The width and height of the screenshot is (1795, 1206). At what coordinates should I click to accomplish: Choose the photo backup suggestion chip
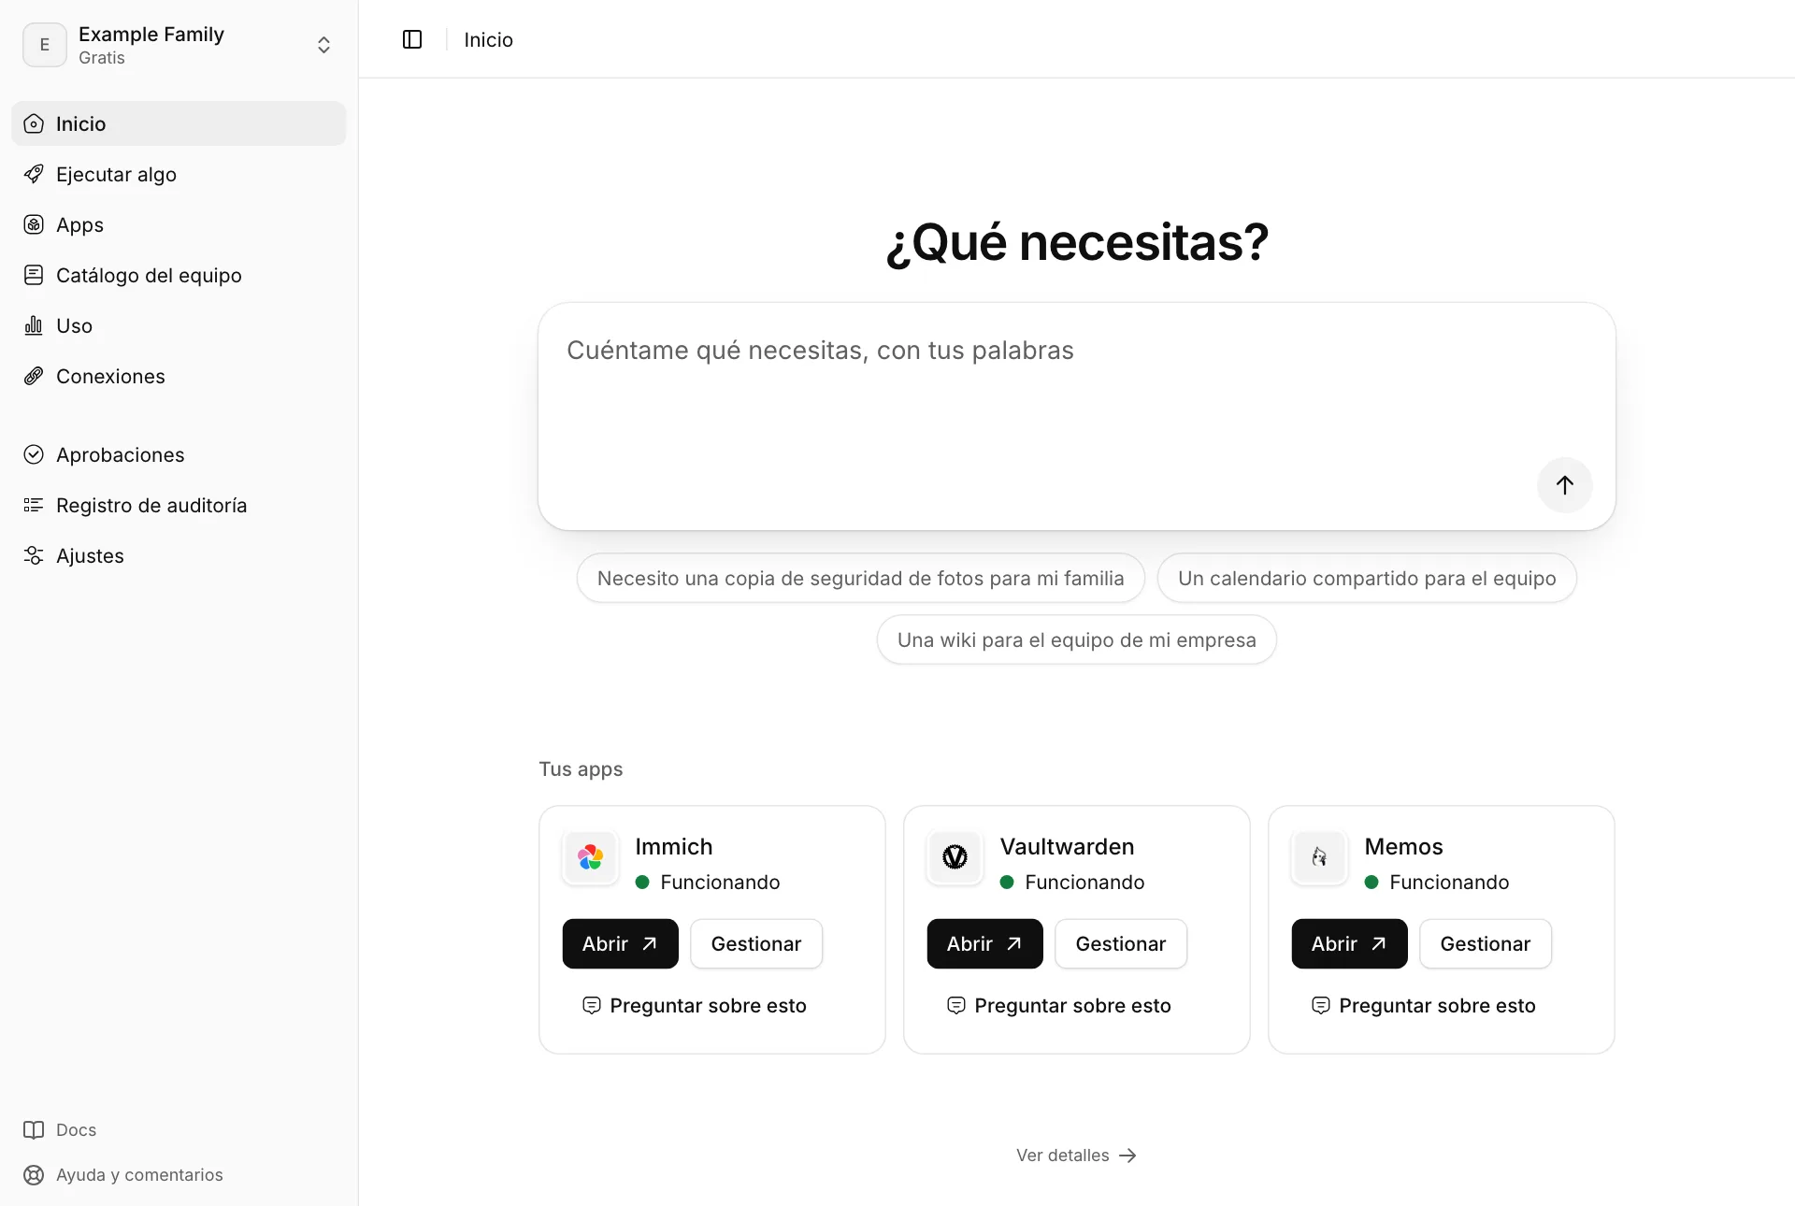pos(860,578)
